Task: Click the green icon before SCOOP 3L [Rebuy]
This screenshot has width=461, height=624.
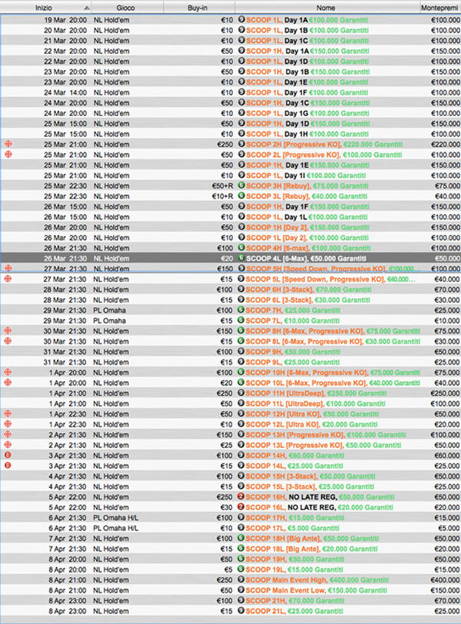Action: coord(241,196)
